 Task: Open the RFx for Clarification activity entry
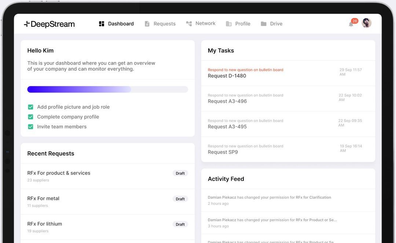click(269, 198)
